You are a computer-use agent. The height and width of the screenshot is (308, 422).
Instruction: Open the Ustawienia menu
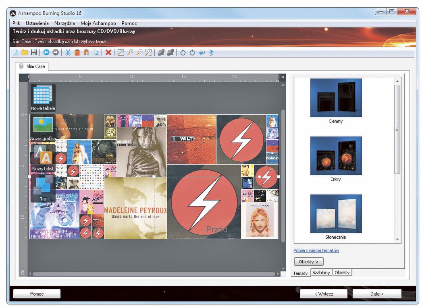tap(37, 23)
